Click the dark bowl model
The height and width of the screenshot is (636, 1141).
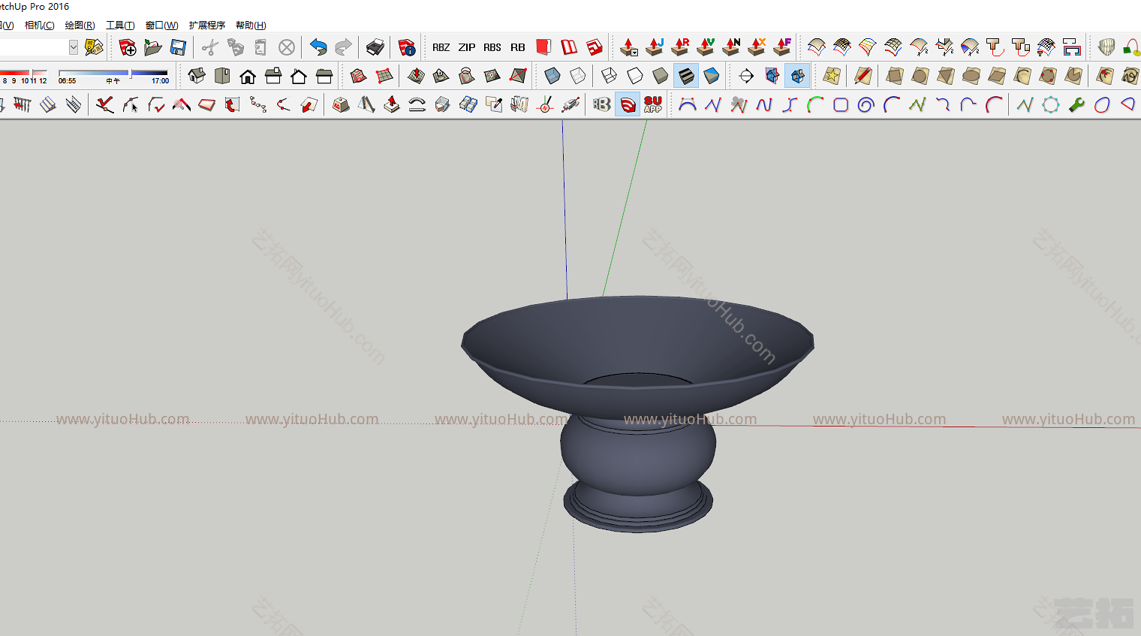point(637,413)
